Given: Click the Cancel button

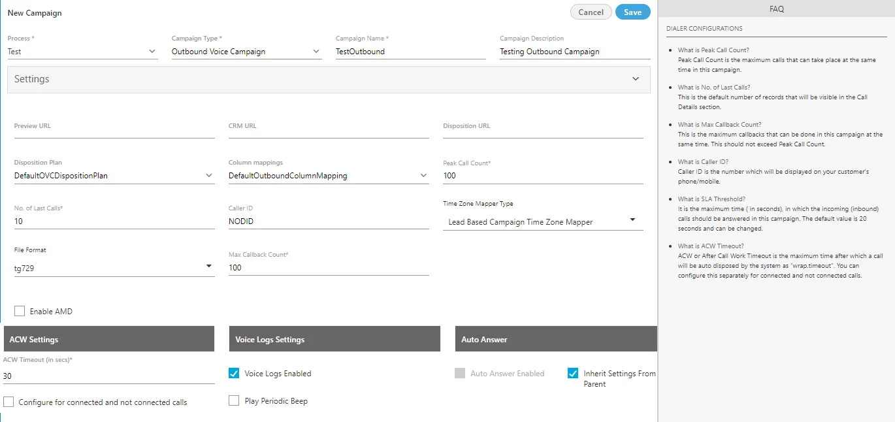Looking at the screenshot, I should [591, 12].
